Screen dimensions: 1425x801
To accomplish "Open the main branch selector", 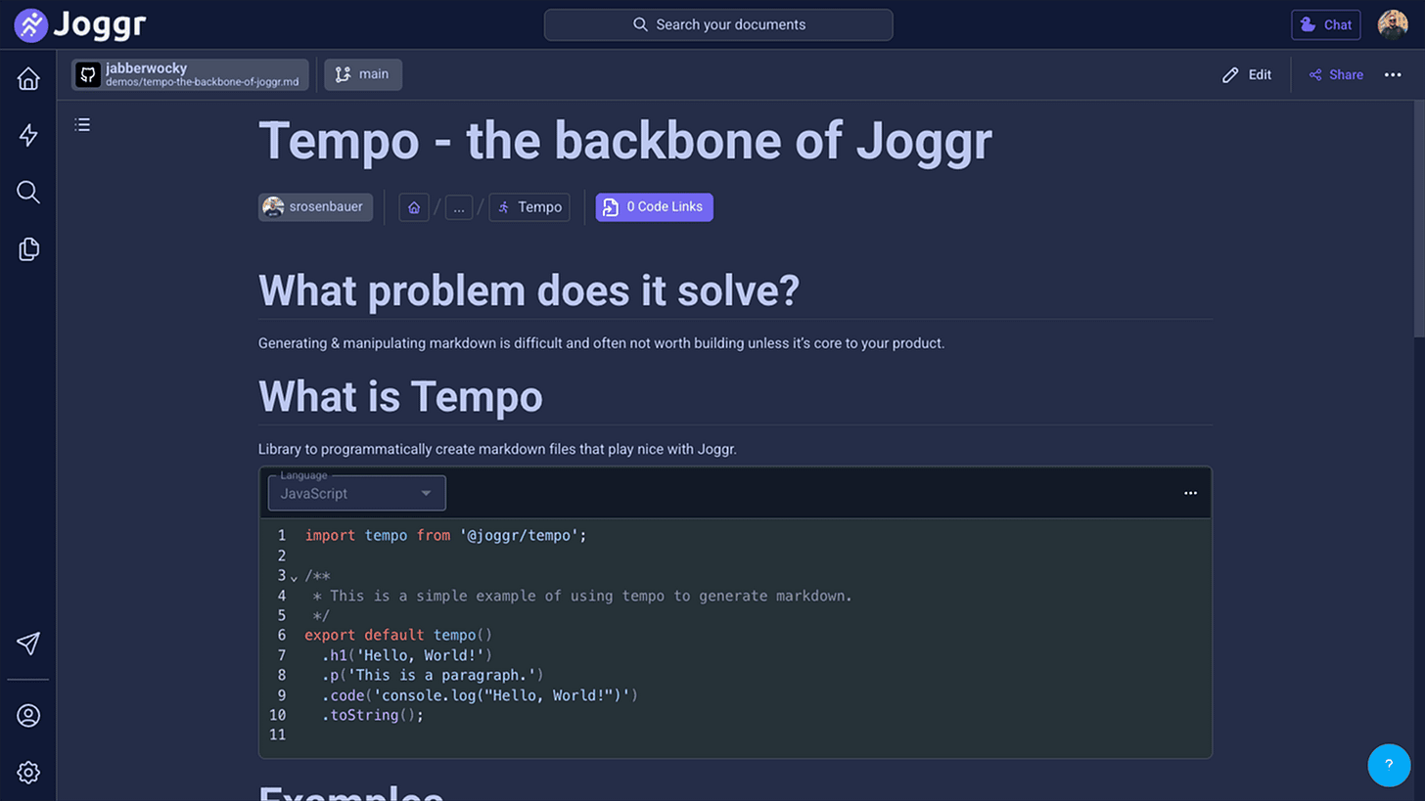I will coord(363,74).
